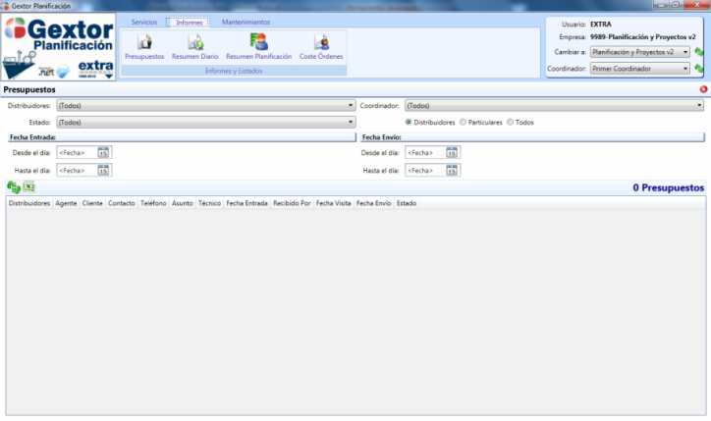Click the Fecha Entrada column header
The width and height of the screenshot is (711, 421).
coord(246,203)
